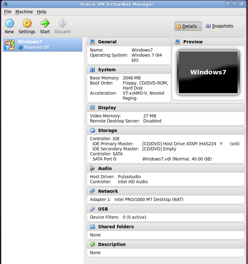The image size is (248, 264).
Task: Click the Network section header
Action: (x=166, y=191)
